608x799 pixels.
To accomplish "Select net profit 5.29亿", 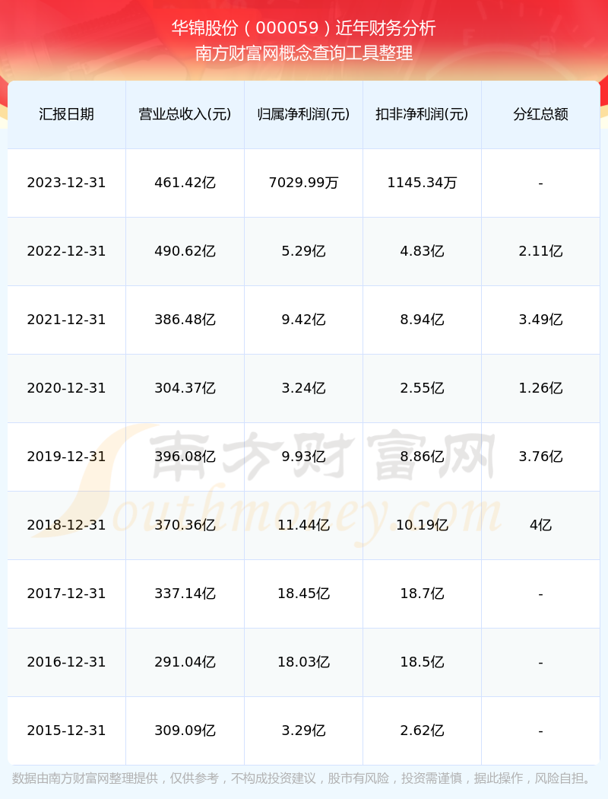I will pyautogui.click(x=304, y=251).
